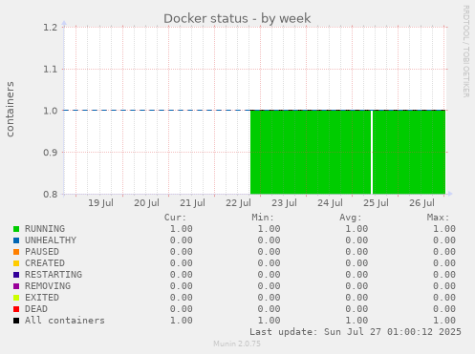Click the Munin 2.0.75 footer text
Image resolution: width=475 pixels, height=354 pixels.
pyautogui.click(x=237, y=344)
